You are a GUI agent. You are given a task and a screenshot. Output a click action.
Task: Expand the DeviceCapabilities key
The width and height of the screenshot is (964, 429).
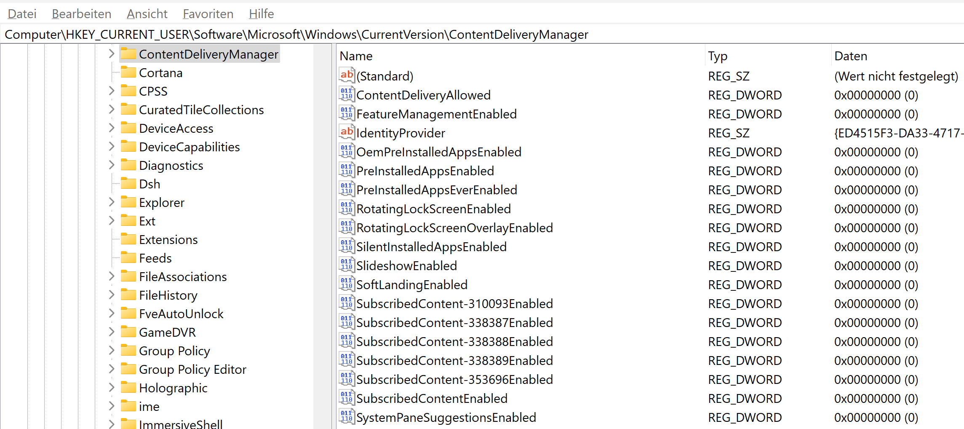(x=112, y=146)
